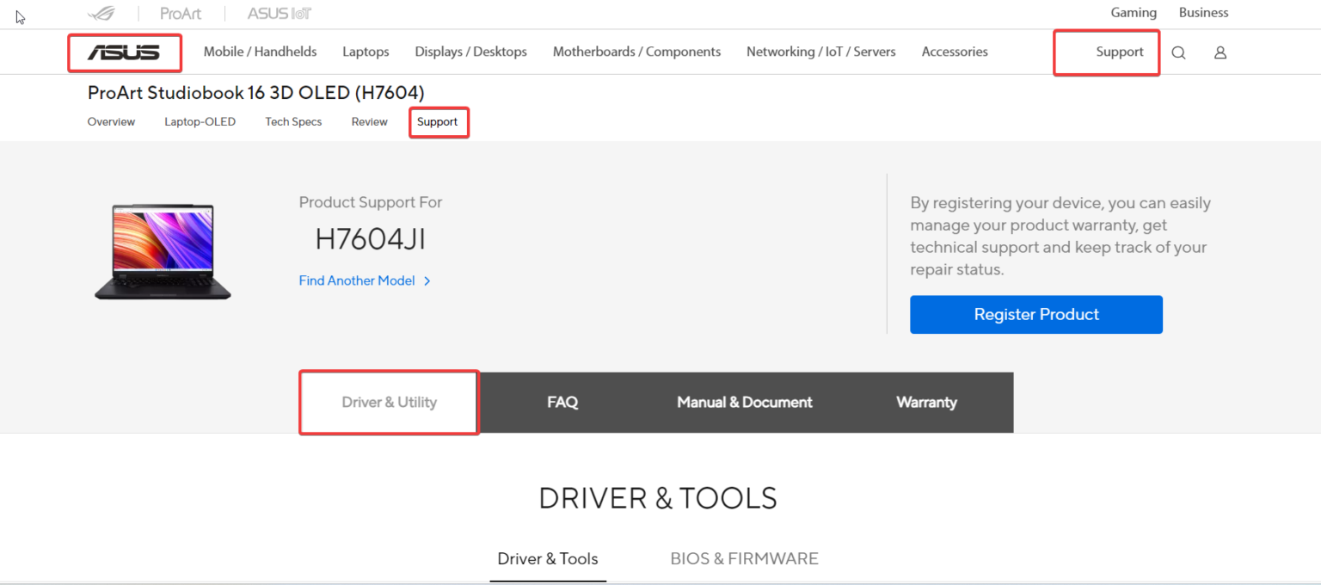
Task: Switch to the FAQ tab
Action: [x=562, y=402]
